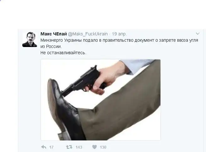Open the Макс ЧЕпай profile name
Viewport: 206px width, 152px height.
coord(54,34)
